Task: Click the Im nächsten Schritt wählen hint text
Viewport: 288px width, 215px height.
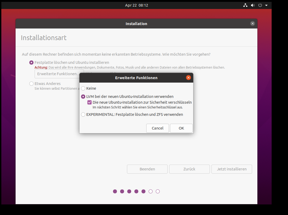Action: click(138, 107)
